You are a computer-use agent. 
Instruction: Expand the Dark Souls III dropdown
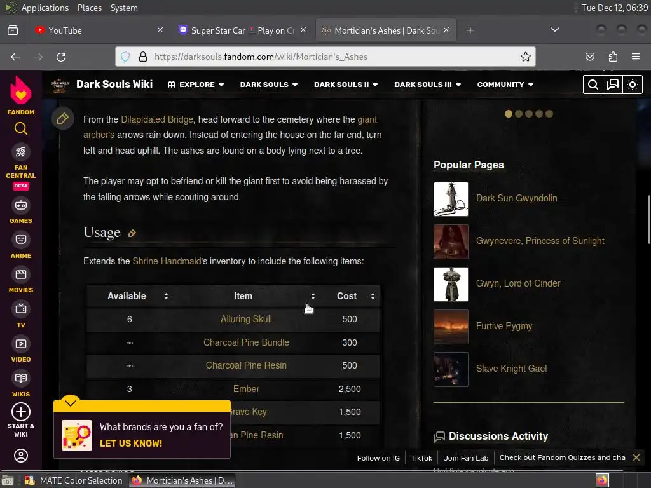coord(428,85)
